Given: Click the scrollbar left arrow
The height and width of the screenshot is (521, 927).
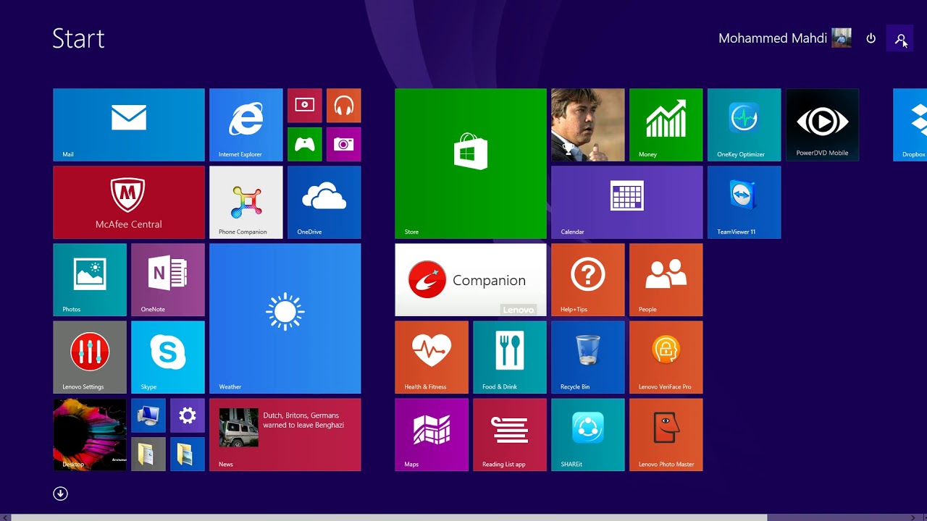Looking at the screenshot, I should point(4,517).
